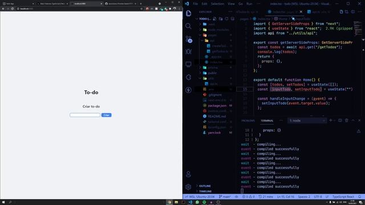Open the Manage gear icon in VS Code
This screenshot has height=205, width=365.
point(188,187)
